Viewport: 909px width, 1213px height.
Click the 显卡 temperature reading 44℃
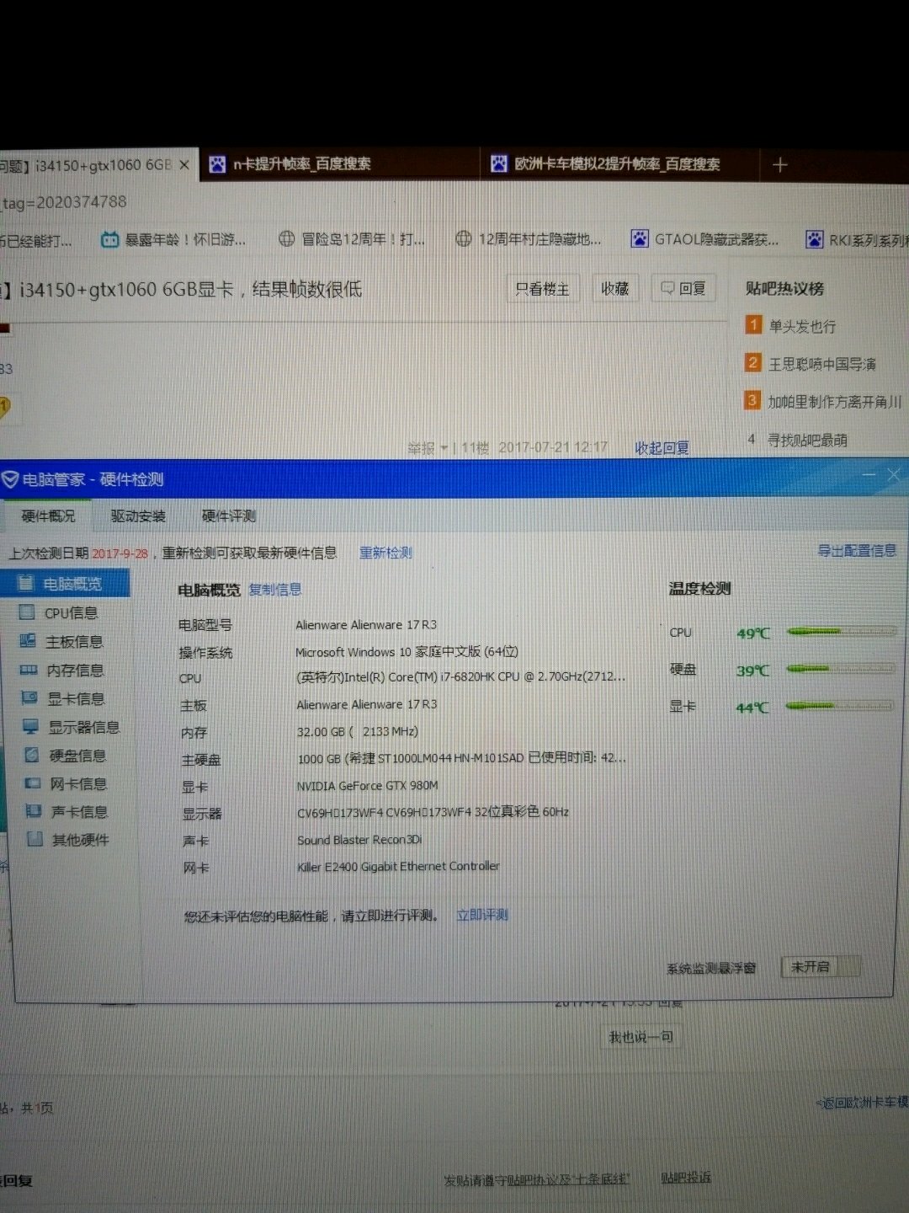click(752, 708)
